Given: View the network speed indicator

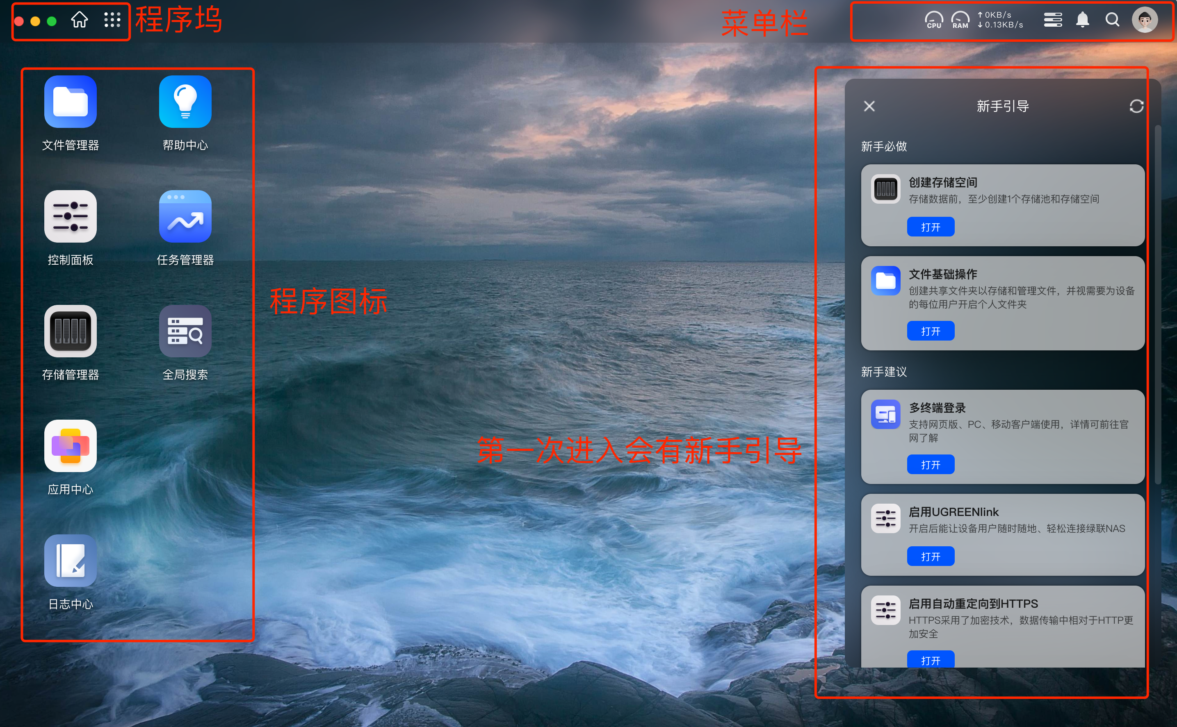Looking at the screenshot, I should pos(1000,20).
